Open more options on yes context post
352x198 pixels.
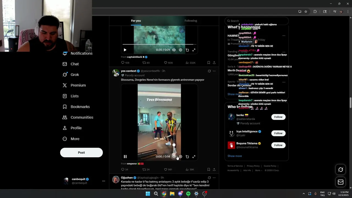click(214, 71)
